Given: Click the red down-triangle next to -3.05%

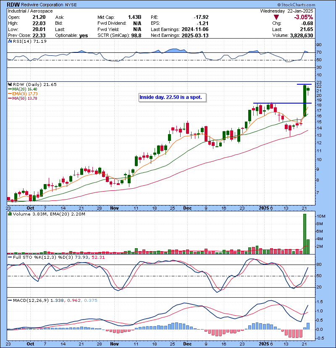Looking at the screenshot, I should (x=276, y=17).
